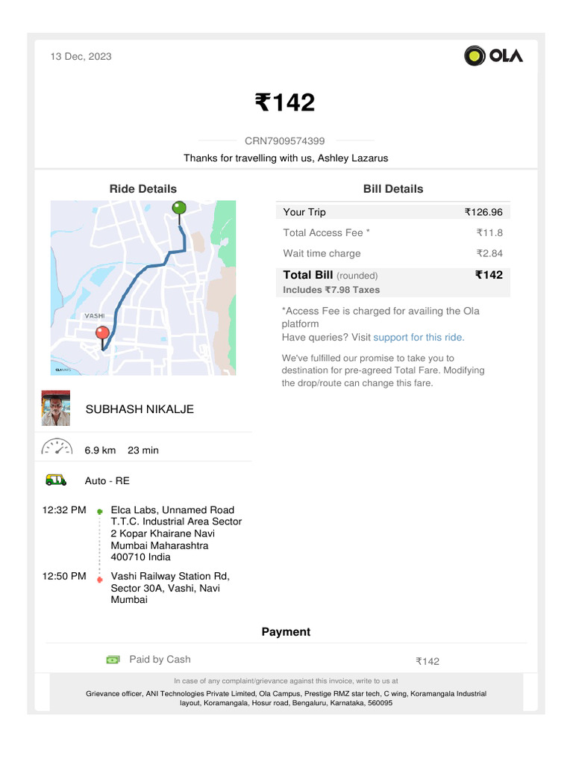Click the red drop pin on map
The width and height of the screenshot is (573, 765).
click(x=103, y=333)
